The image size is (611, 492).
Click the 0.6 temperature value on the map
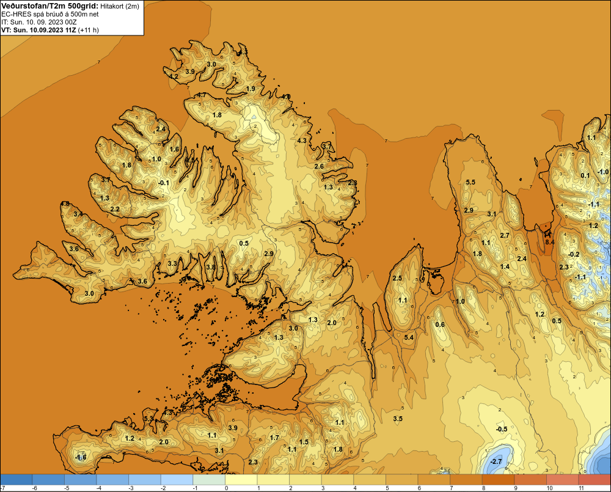pyautogui.click(x=440, y=325)
